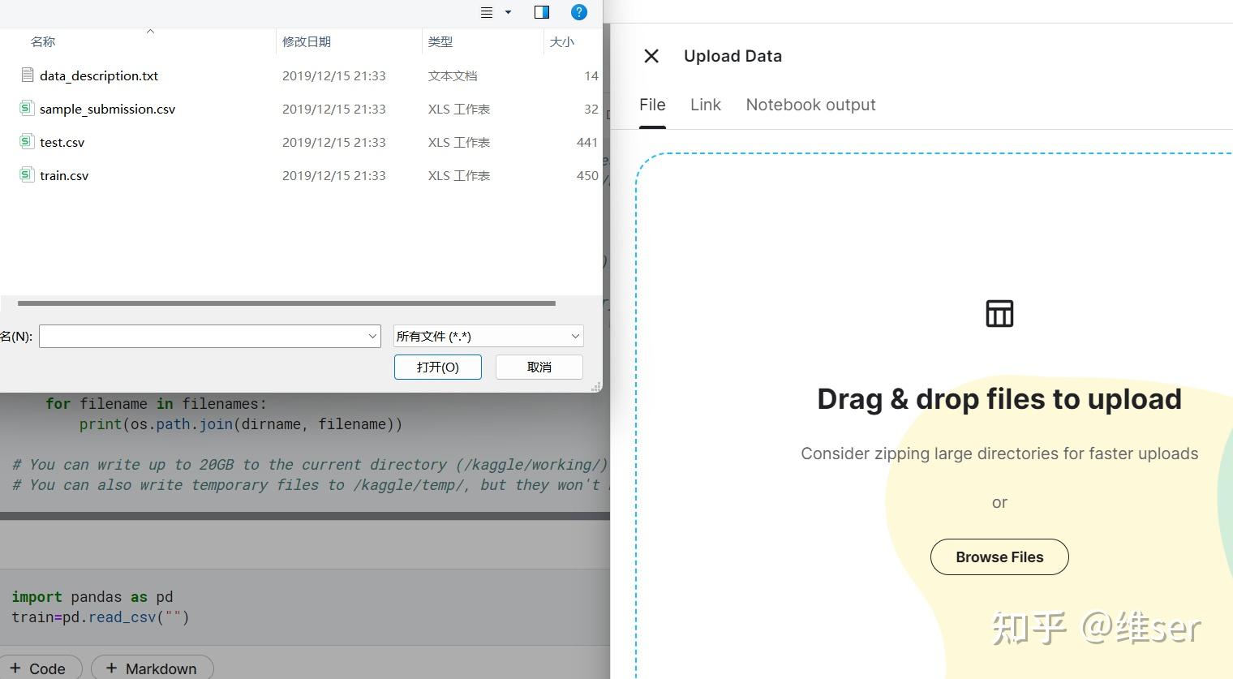Click the 取消 cancel button
The image size is (1233, 679).
click(539, 367)
